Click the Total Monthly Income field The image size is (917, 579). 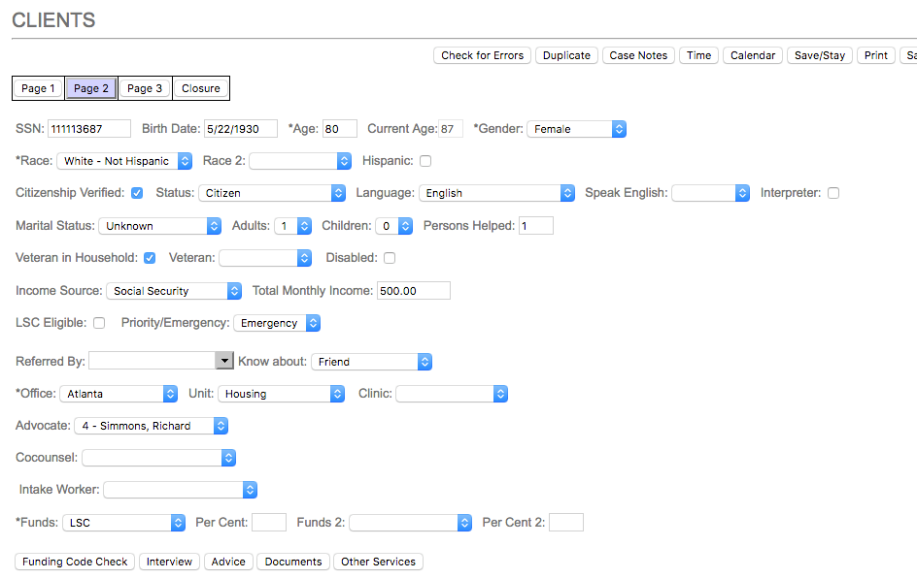413,291
